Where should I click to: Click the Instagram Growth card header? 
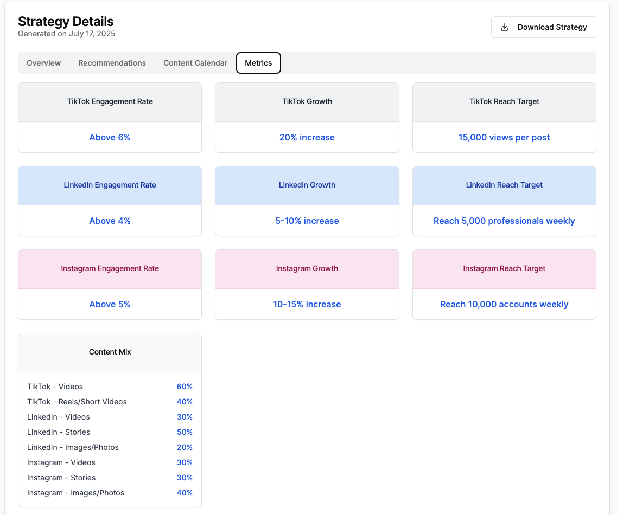[x=307, y=268]
